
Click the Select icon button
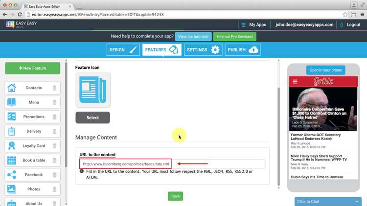pos(92,118)
